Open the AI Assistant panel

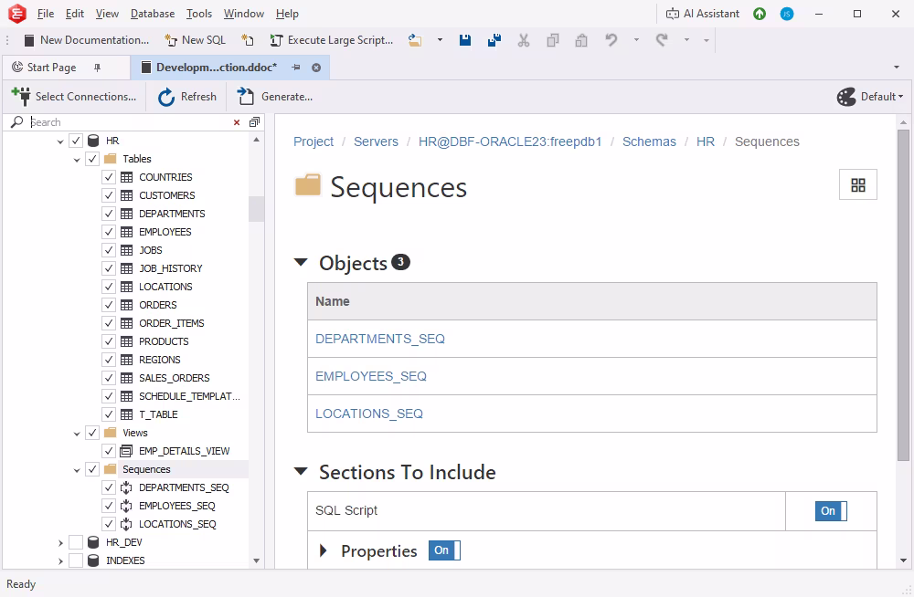point(702,14)
